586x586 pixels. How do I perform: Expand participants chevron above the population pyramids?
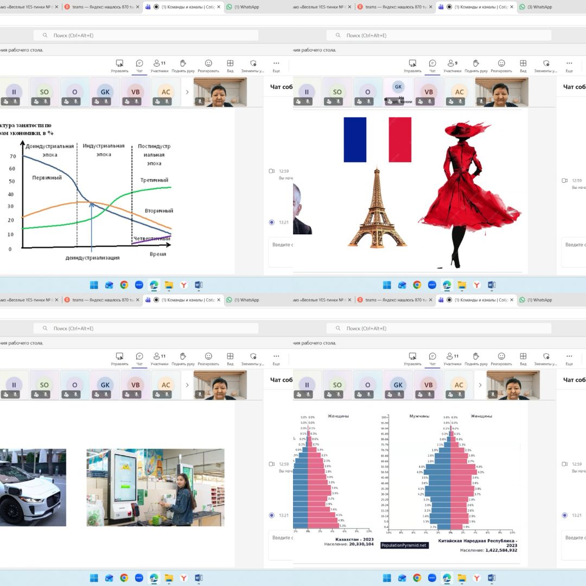click(x=480, y=385)
